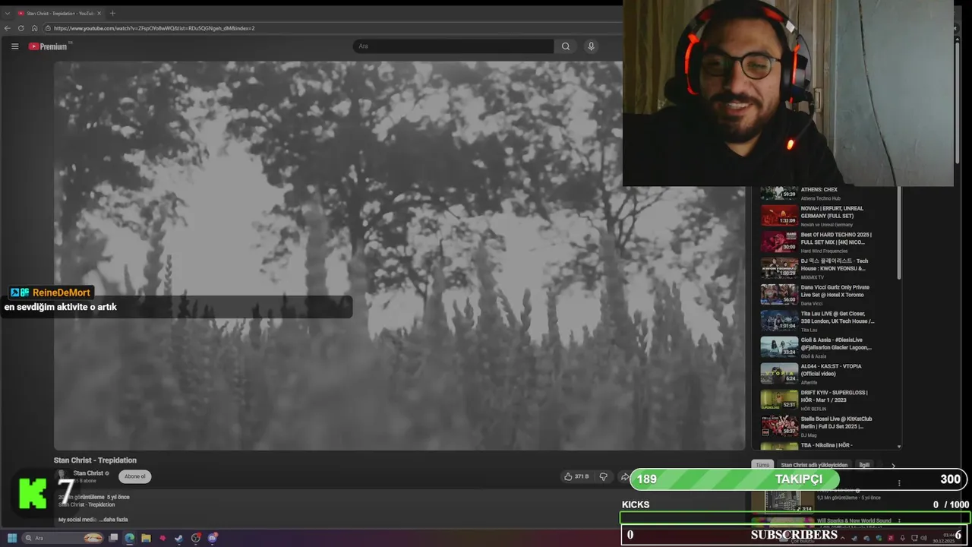Click the video title 'Stan Christ - Trepidation'
Viewport: 972px width, 547px height.
(x=95, y=460)
